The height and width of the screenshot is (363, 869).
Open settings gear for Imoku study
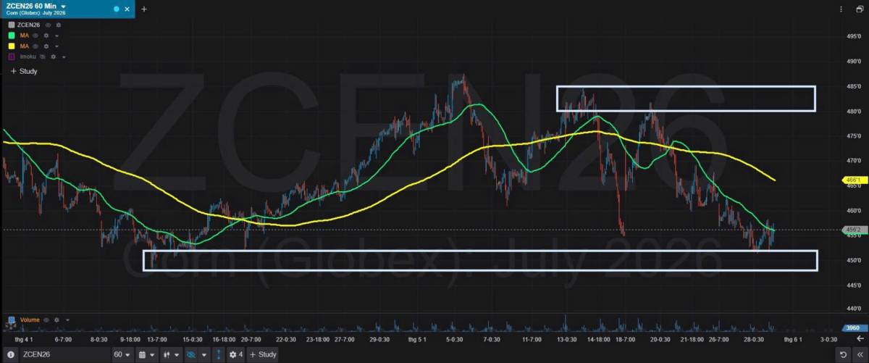pos(53,56)
